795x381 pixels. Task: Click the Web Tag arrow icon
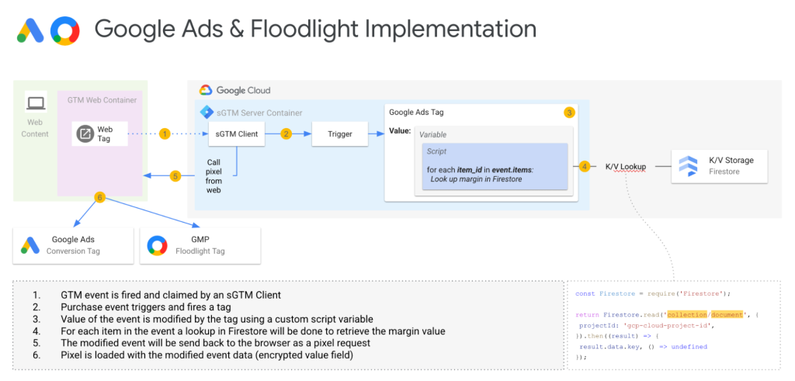click(85, 133)
